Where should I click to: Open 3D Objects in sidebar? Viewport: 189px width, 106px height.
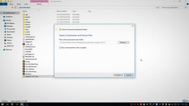tap(11, 23)
